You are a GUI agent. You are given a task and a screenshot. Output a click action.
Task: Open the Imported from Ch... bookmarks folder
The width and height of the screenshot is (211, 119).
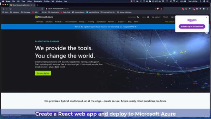108,12
